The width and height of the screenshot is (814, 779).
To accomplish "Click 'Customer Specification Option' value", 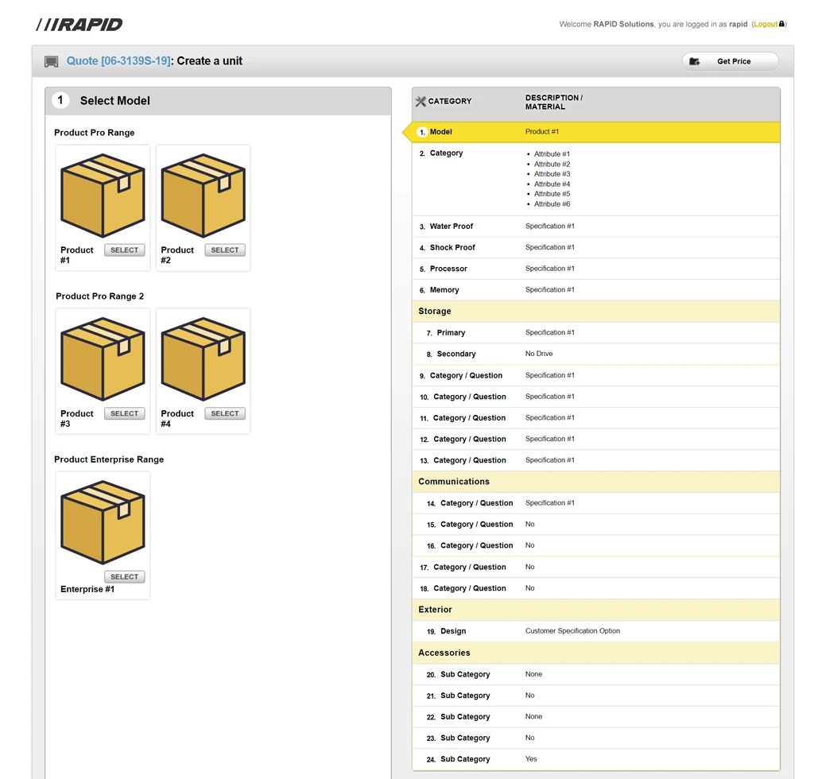I will (572, 631).
